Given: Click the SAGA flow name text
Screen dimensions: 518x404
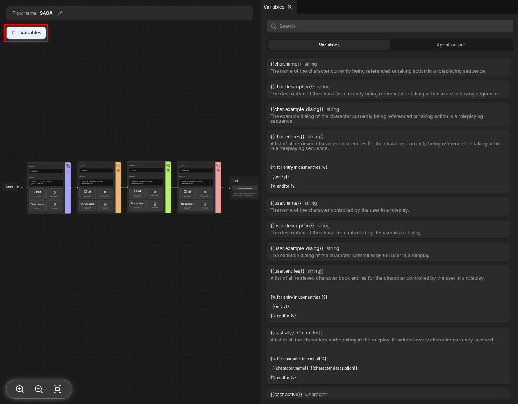Looking at the screenshot, I should (x=46, y=13).
